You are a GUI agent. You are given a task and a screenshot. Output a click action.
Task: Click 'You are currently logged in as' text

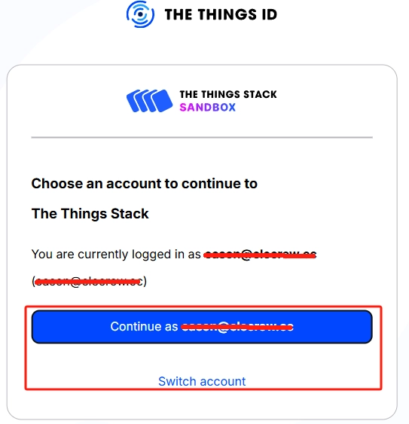(x=116, y=255)
